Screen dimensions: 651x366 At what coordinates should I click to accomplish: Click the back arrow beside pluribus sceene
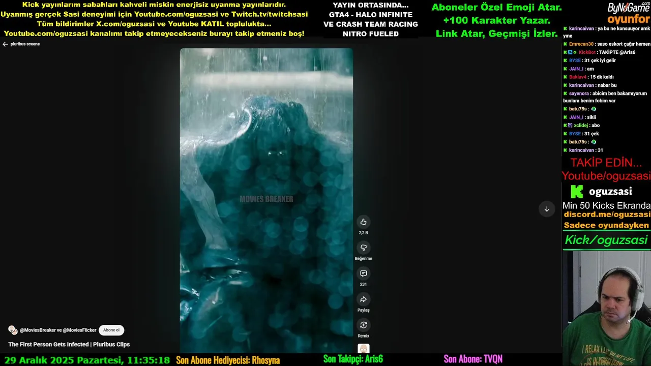tap(5, 44)
